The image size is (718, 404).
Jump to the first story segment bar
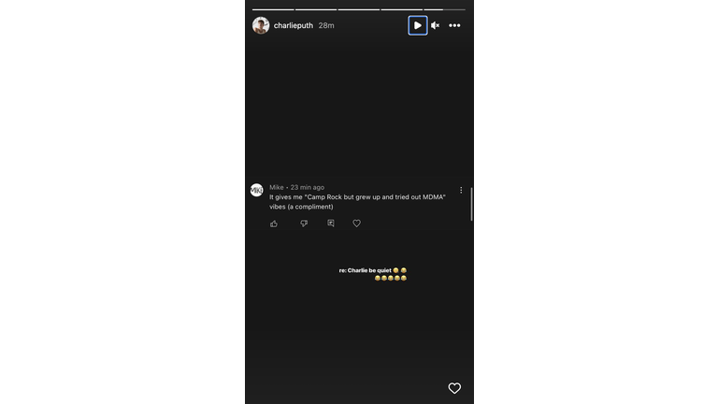[x=273, y=9]
